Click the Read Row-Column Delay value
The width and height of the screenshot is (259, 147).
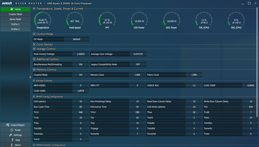[x=194, y=102]
